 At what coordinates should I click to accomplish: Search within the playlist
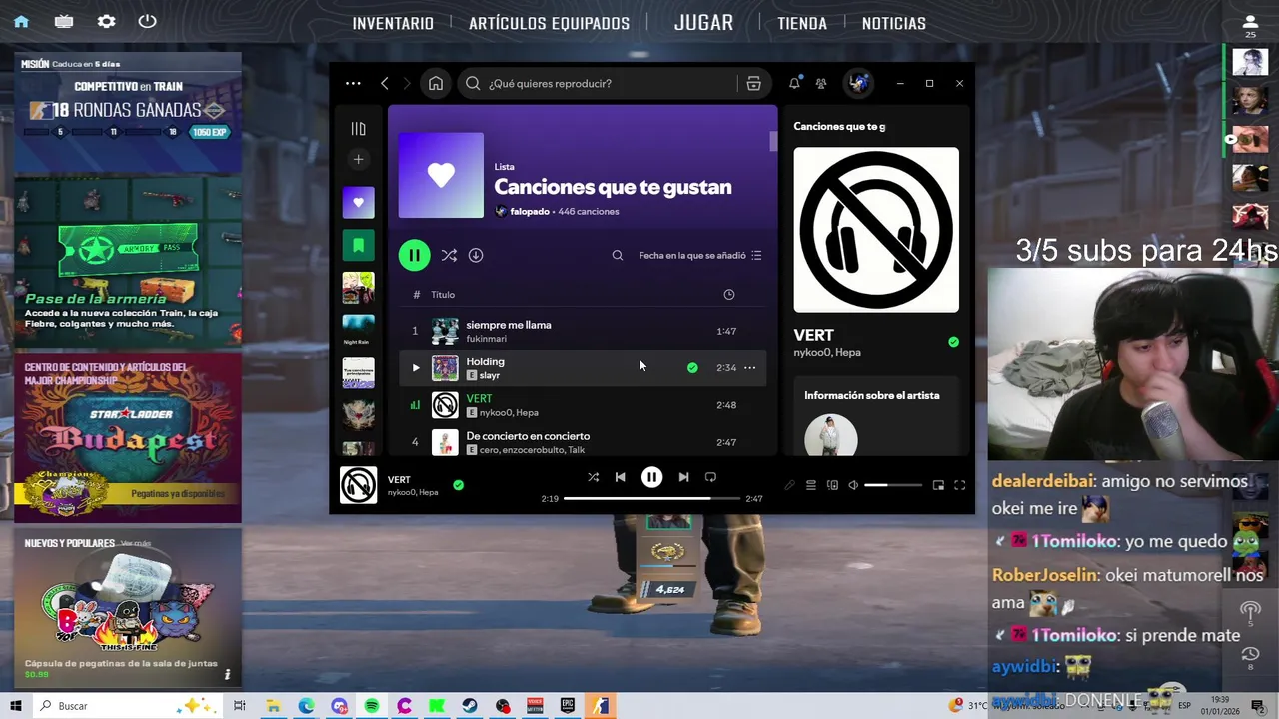(618, 256)
